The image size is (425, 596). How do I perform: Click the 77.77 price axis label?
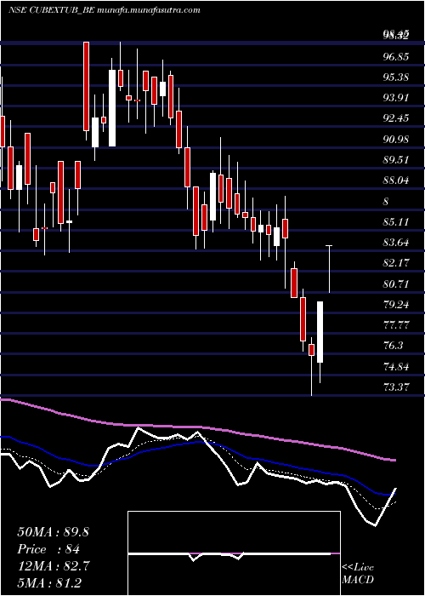[x=396, y=325]
